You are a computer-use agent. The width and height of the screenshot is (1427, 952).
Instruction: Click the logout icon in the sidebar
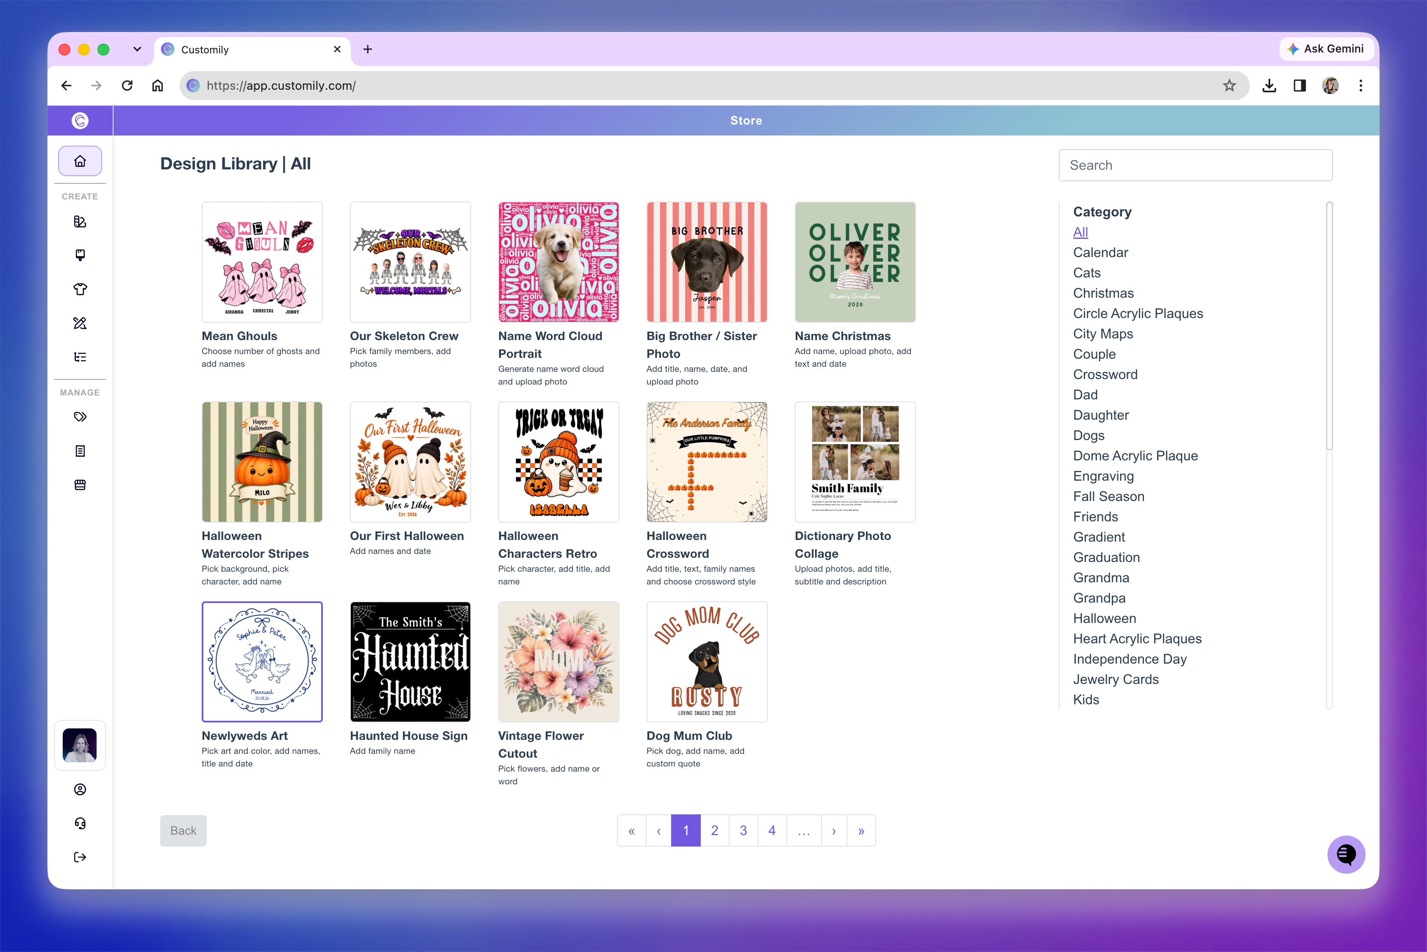click(80, 857)
